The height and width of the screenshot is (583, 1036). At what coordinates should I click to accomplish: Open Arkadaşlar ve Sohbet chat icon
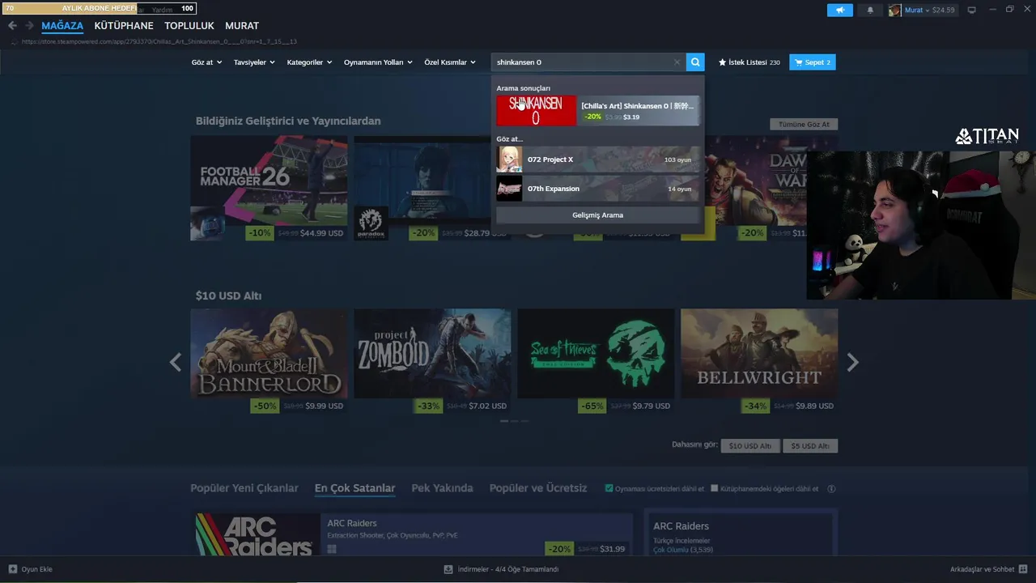(x=1023, y=569)
